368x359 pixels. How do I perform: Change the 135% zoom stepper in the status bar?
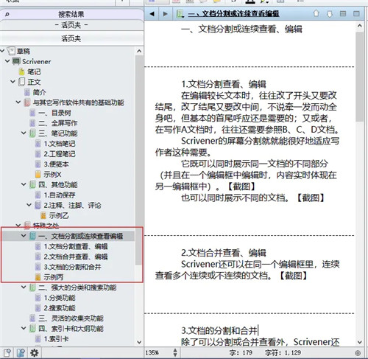tap(175, 352)
